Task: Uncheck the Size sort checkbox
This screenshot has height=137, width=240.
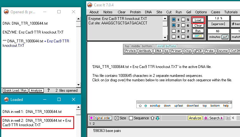Action: coord(117,118)
